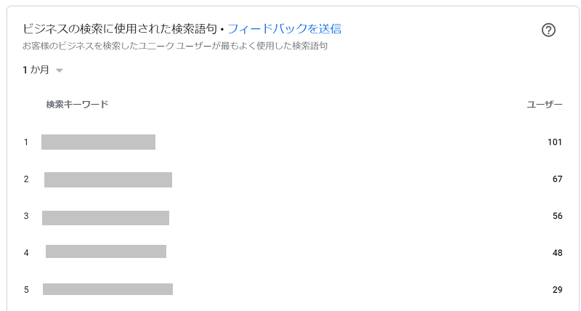Select the rank 2 redacted keyword
This screenshot has width=581, height=311.
click(x=107, y=179)
